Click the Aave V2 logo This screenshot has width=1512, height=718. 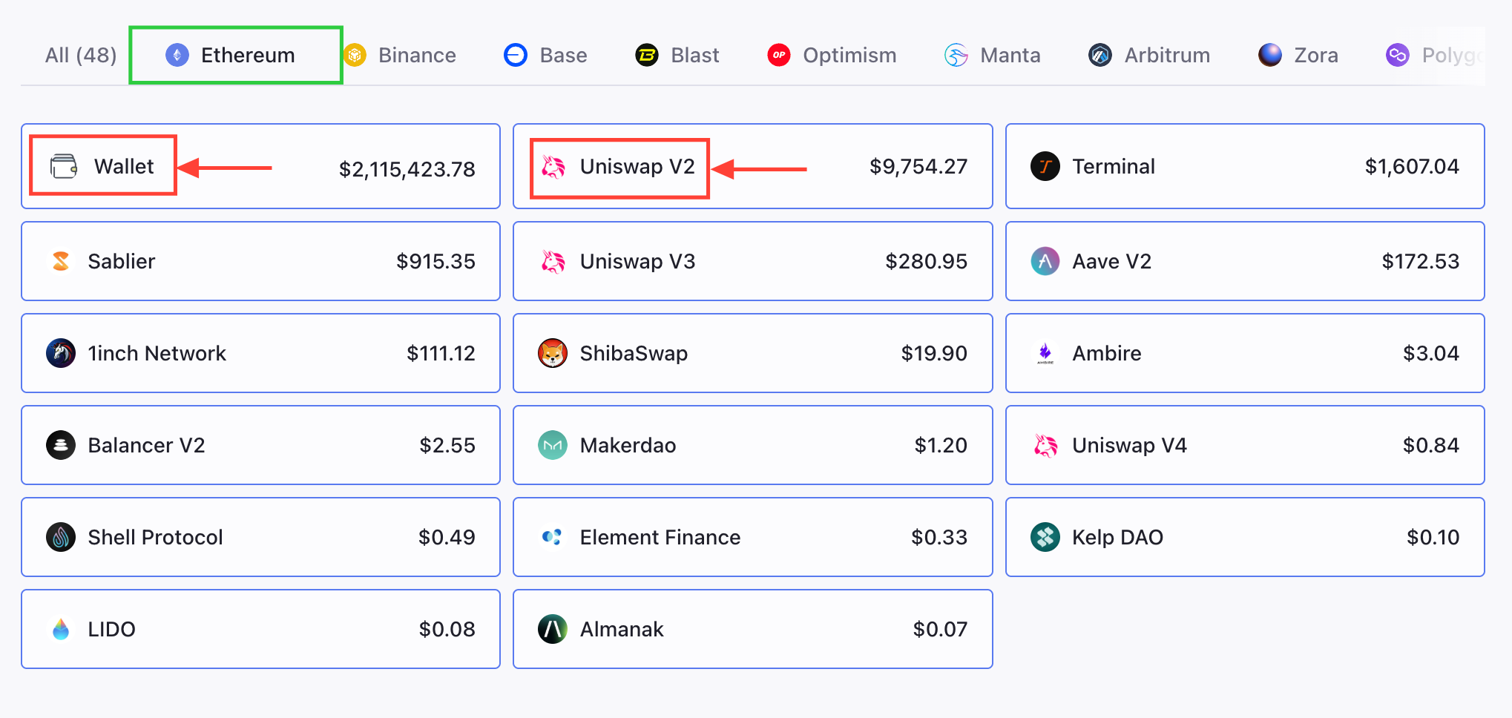(x=1045, y=261)
